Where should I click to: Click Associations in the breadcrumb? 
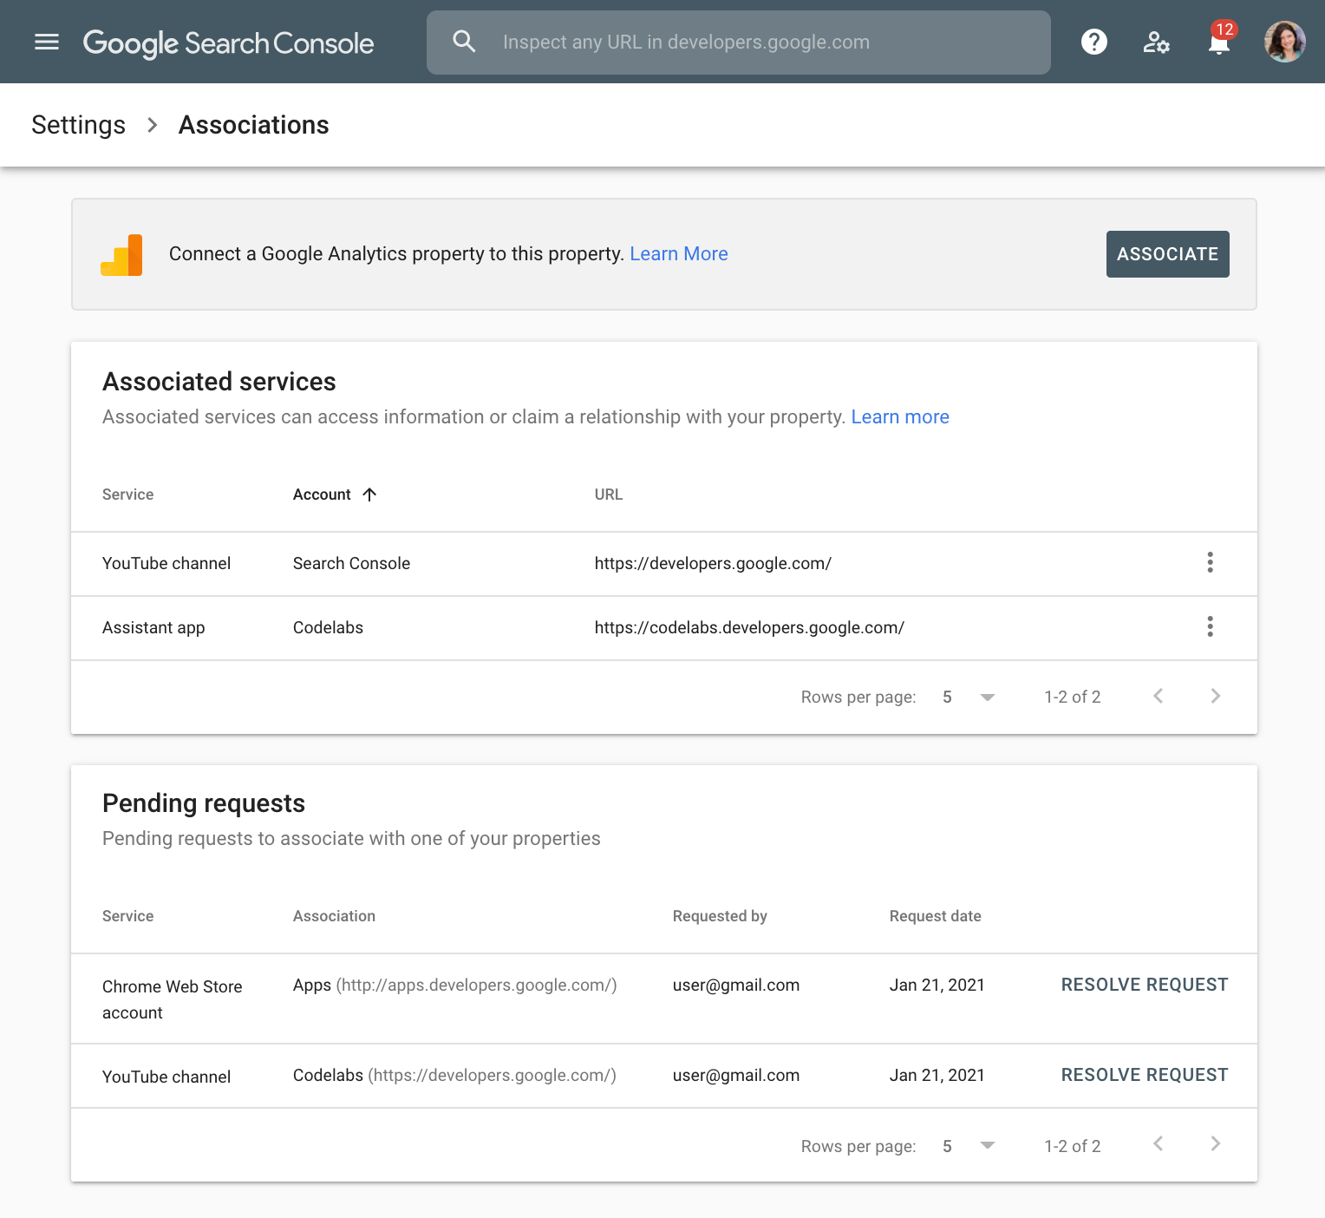(x=253, y=125)
